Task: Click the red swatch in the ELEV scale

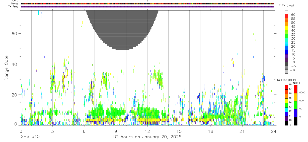Action: click(x=286, y=16)
